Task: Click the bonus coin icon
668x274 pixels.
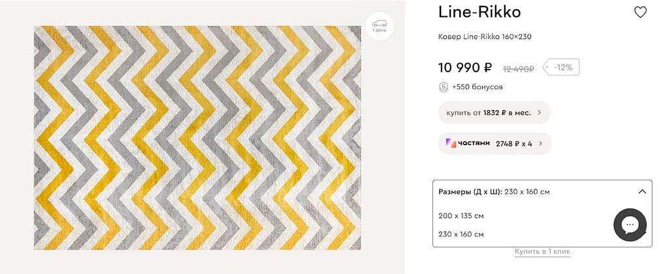Action: tap(444, 87)
